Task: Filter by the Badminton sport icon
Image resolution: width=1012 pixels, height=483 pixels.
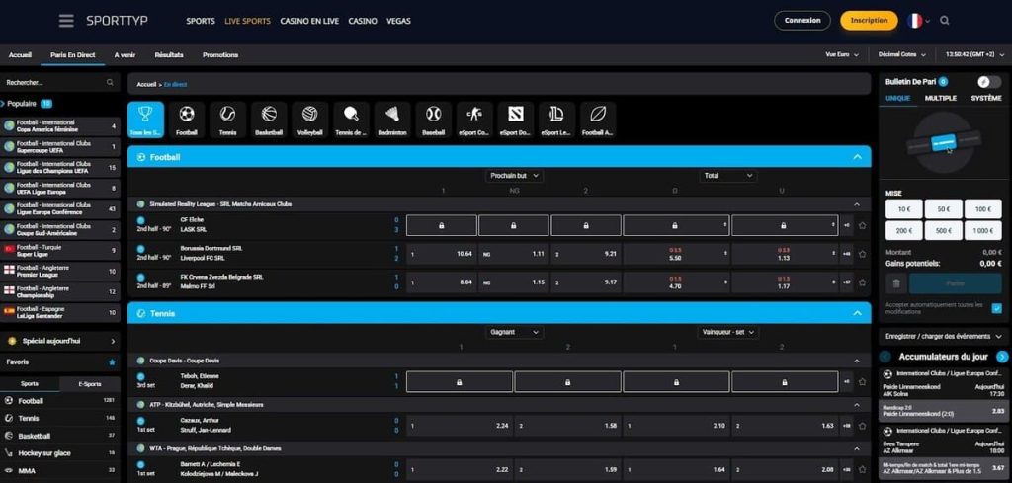Action: click(x=392, y=119)
